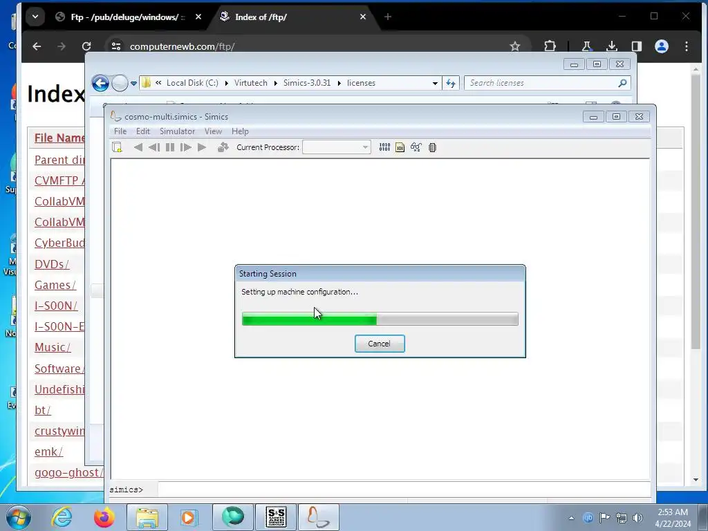The width and height of the screenshot is (708, 531).
Task: Toggle the browser side panel icon
Action: [x=637, y=46]
